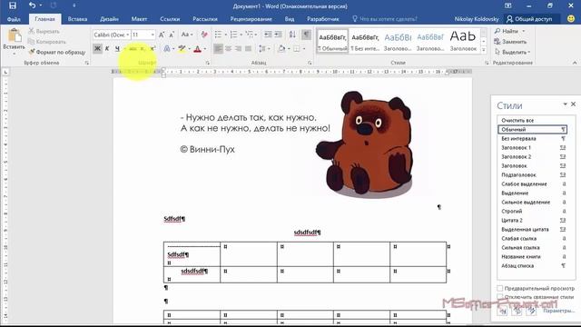Select Цитата 2 in Styles pane
Image resolution: width=581 pixels, height=327 pixels.
click(x=532, y=220)
